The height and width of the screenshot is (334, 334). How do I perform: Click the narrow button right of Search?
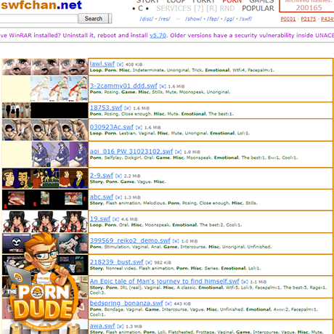click(110, 19)
